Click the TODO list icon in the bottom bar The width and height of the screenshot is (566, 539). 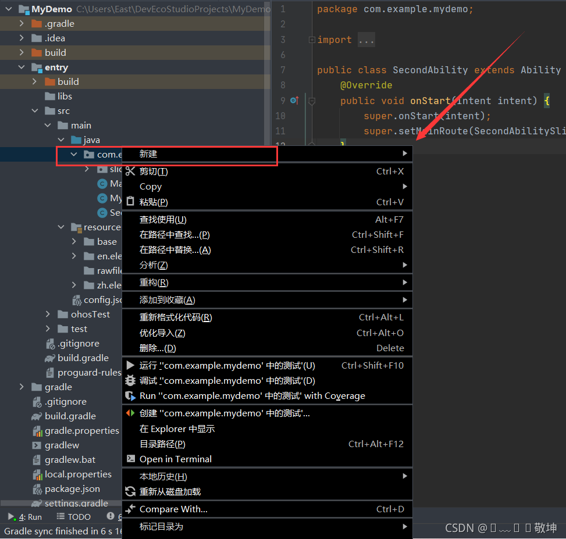[x=60, y=517]
